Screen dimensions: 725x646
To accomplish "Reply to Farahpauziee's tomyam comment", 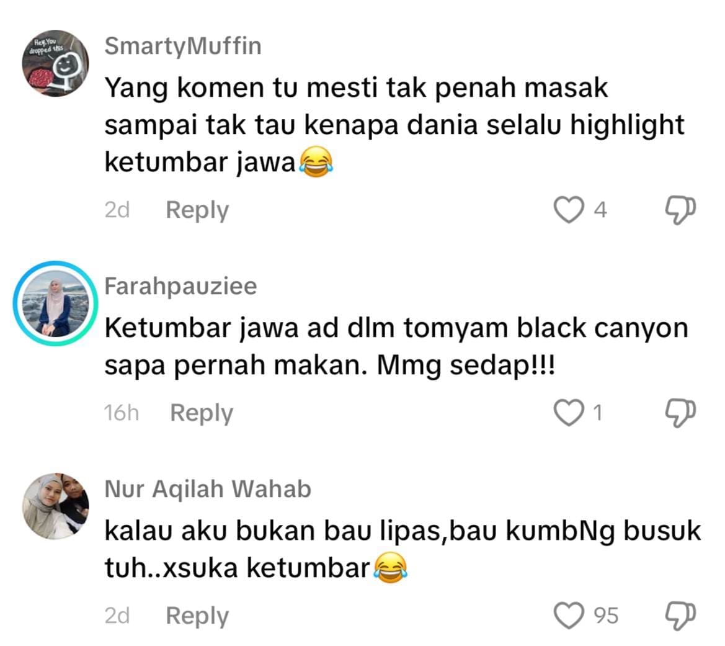I will coord(202,413).
